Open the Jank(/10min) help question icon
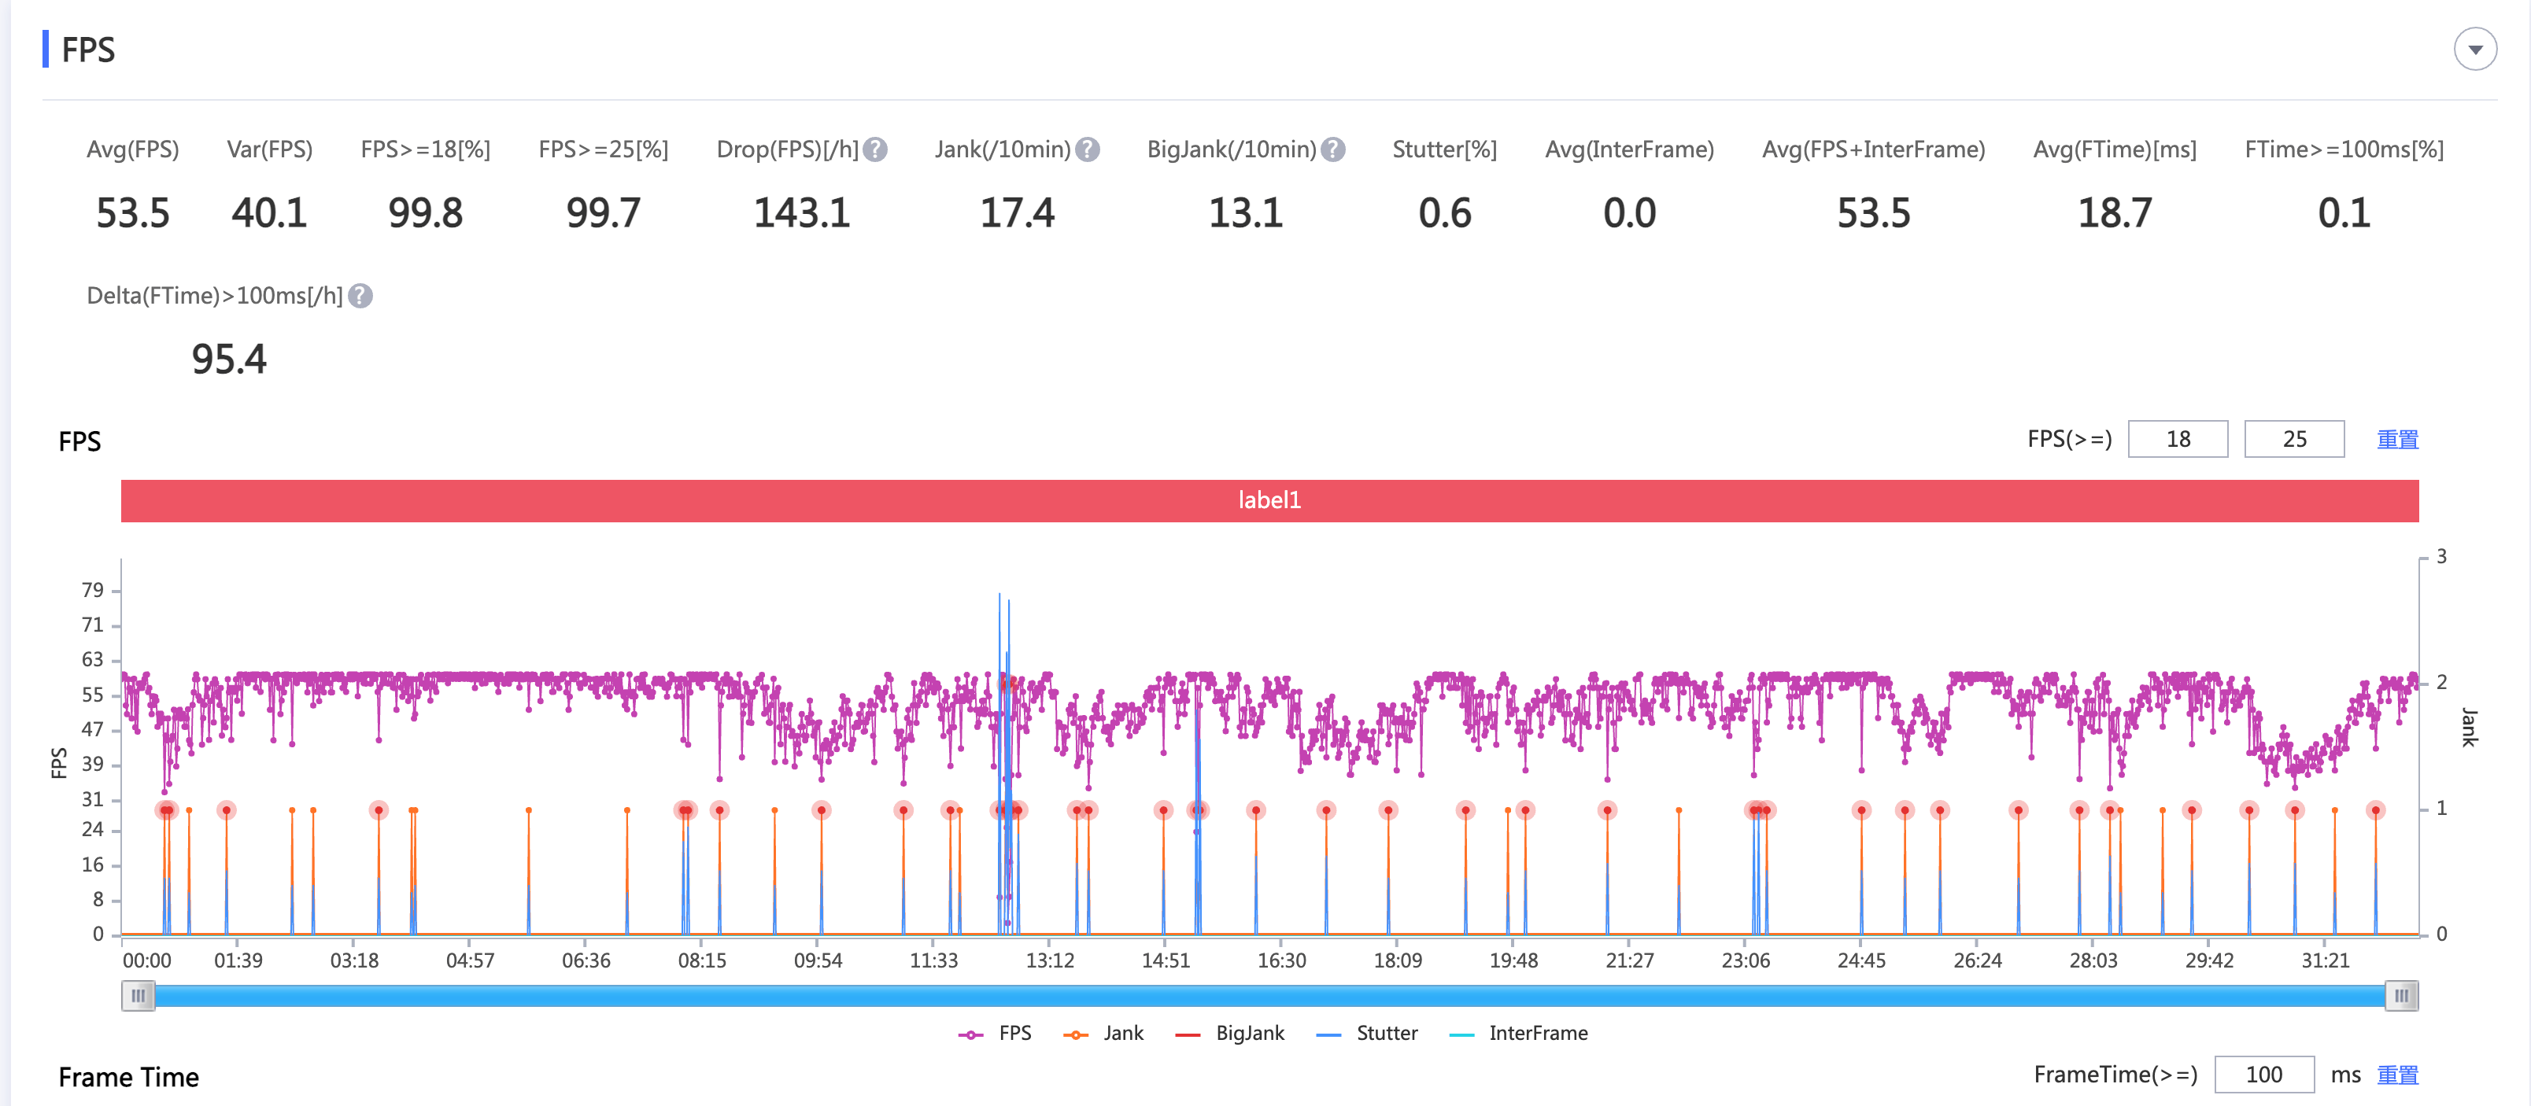Viewport: 2531px width, 1106px height. click(x=1087, y=149)
